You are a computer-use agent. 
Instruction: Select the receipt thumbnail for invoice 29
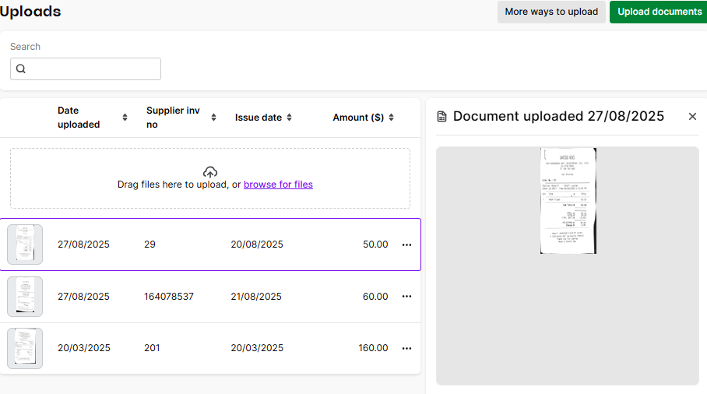click(x=25, y=244)
